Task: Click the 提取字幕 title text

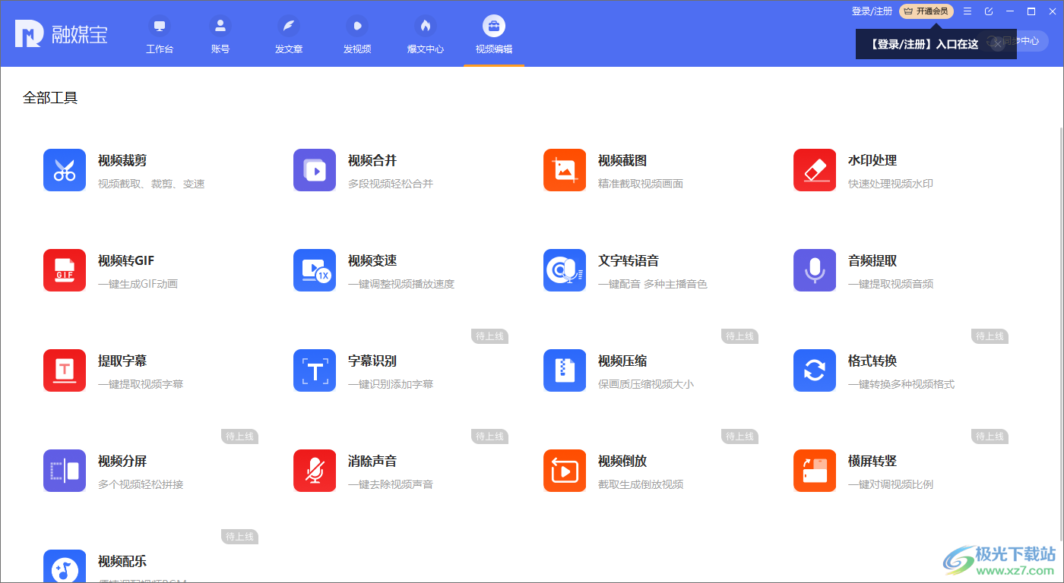Action: [122, 361]
